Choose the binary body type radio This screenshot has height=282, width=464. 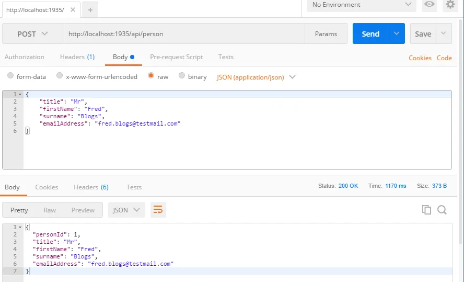182,76
